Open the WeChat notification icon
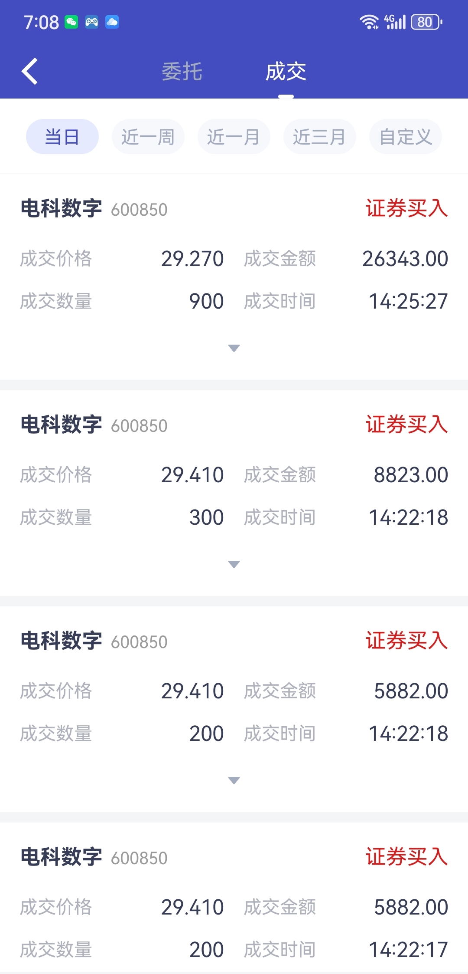 (71, 22)
